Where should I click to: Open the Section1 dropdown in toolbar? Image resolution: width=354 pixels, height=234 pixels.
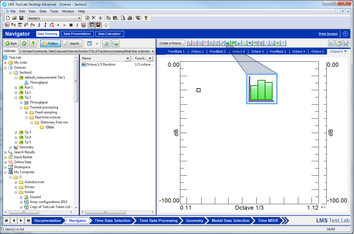(x=79, y=18)
